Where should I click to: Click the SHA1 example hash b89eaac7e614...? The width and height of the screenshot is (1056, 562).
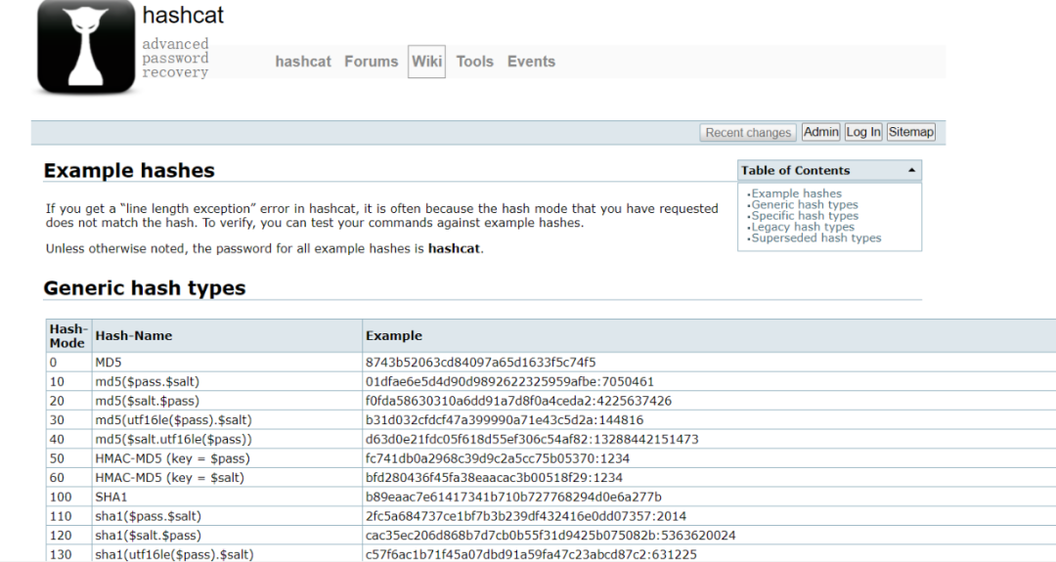(514, 497)
